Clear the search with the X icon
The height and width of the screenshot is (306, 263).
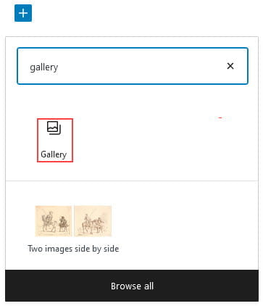(230, 66)
